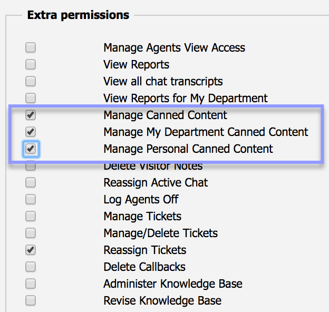329x312 pixels.
Task: Check the View Reports permission box
Action: coord(31,65)
